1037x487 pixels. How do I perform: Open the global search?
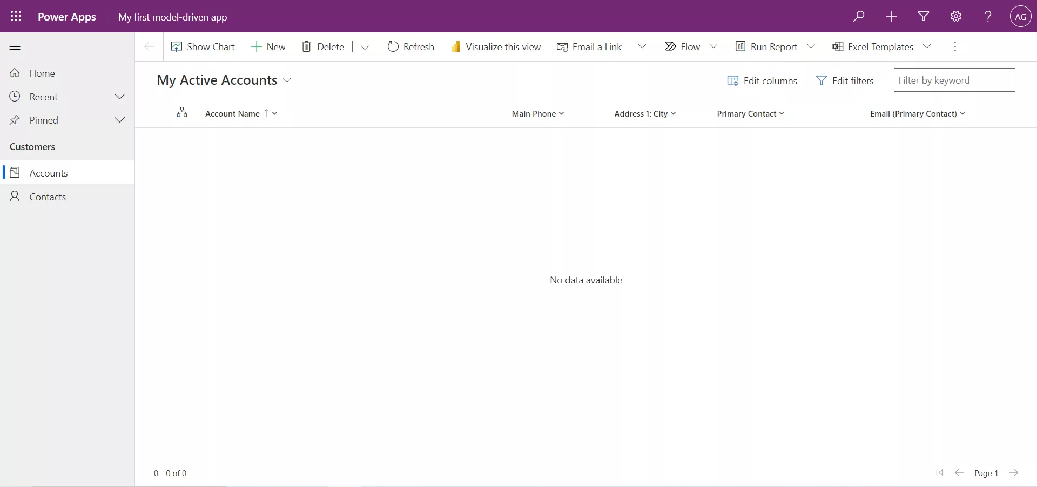859,16
